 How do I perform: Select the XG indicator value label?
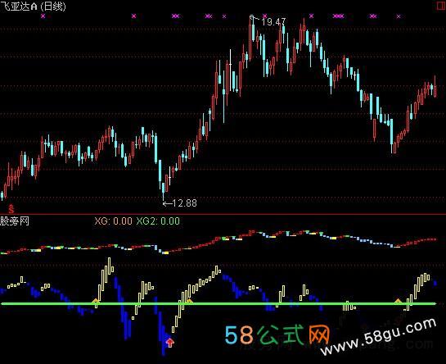114,221
